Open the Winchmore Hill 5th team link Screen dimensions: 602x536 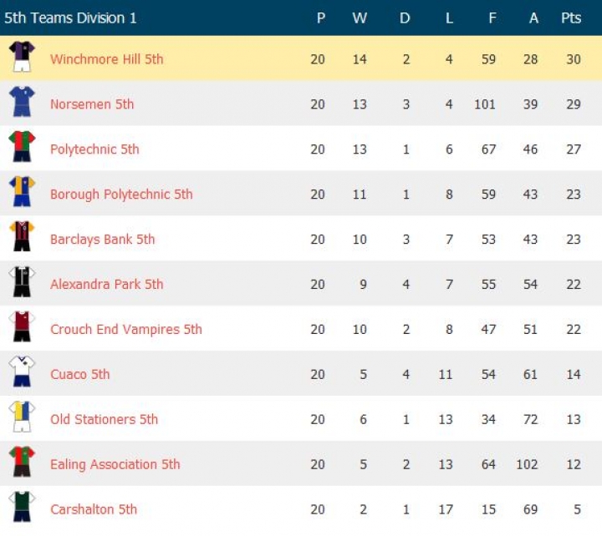tap(106, 59)
